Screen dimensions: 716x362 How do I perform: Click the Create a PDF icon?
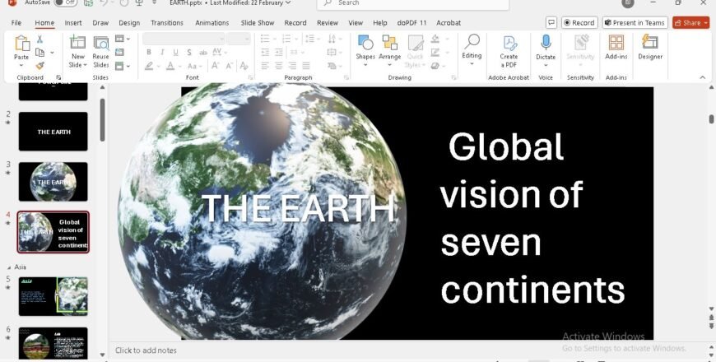coord(509,44)
